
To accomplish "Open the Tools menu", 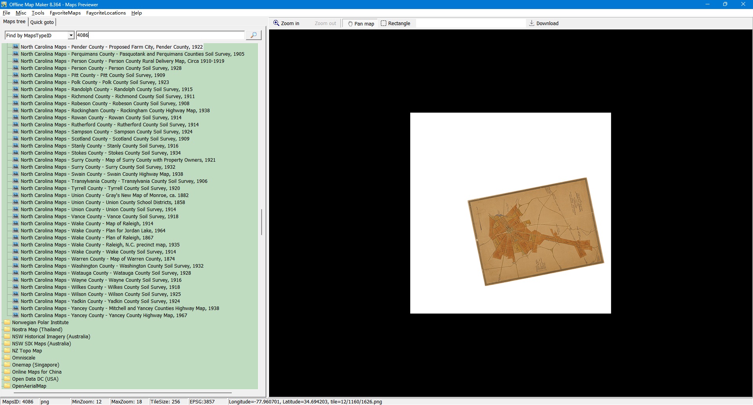I will (38, 13).
